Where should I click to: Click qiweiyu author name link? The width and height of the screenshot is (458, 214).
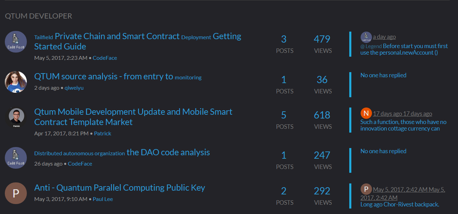click(74, 88)
